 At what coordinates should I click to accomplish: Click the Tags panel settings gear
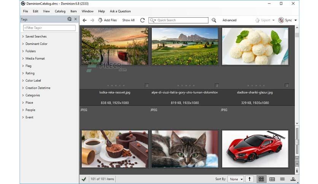[69, 19]
